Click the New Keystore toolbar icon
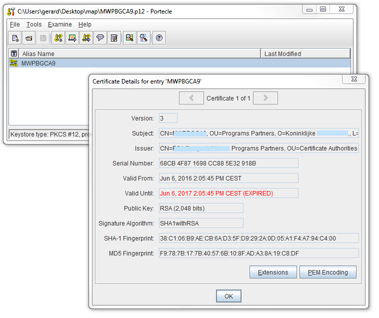Viewport: 379px width, 318px height. click(x=15, y=38)
